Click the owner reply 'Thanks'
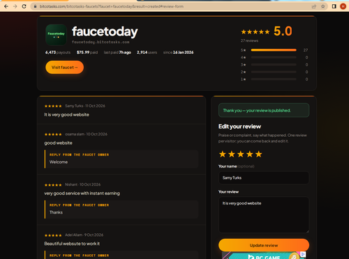 point(56,212)
